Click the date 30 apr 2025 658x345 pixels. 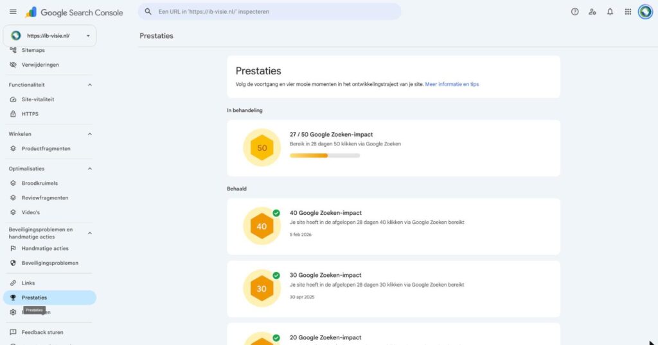pos(302,297)
